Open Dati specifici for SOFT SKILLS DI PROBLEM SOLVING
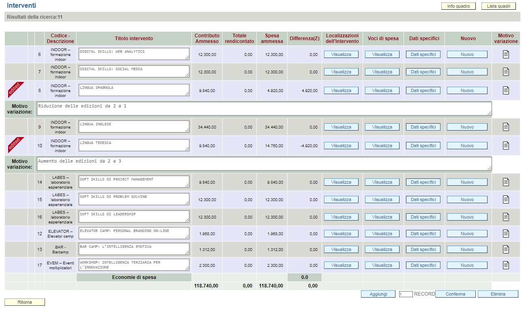The width and height of the screenshot is (522, 311). click(423, 199)
